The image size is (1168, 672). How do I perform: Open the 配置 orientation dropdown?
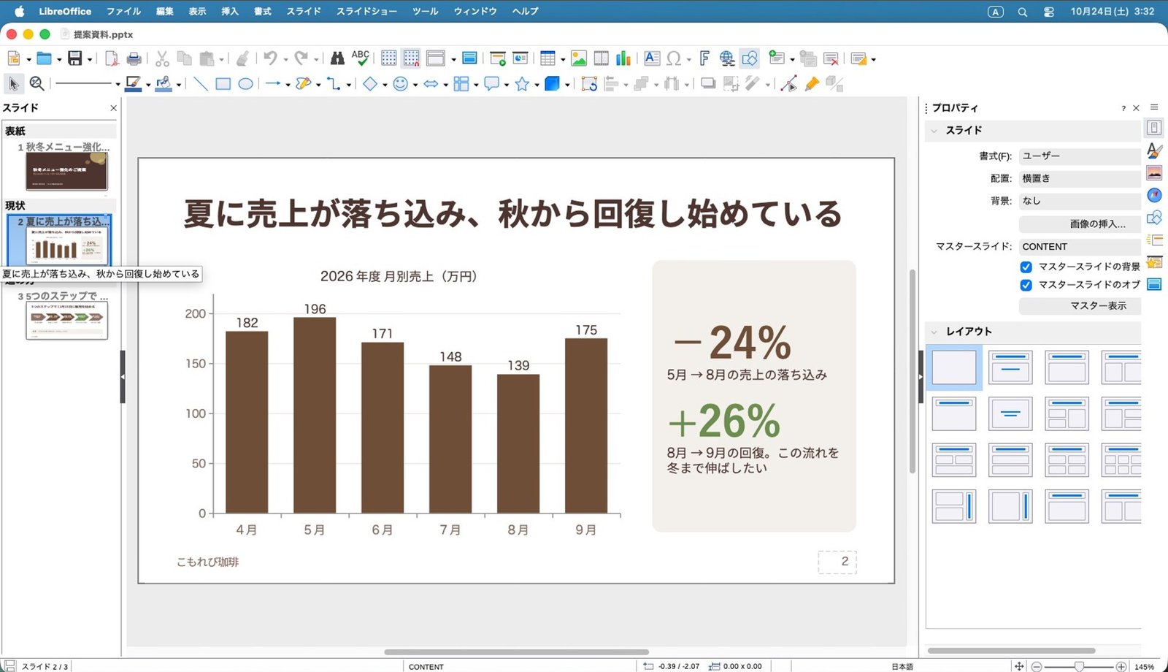coord(1080,178)
